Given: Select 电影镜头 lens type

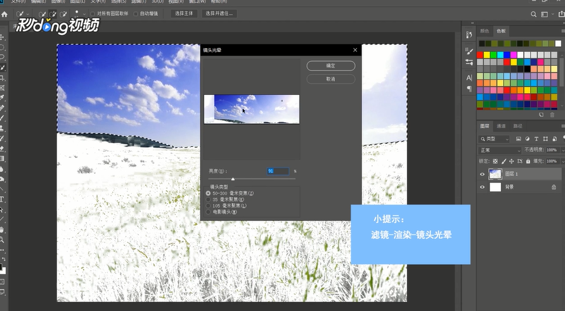Looking at the screenshot, I should point(208,212).
